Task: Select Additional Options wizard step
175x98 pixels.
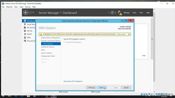Action: pyautogui.click(x=48, y=47)
